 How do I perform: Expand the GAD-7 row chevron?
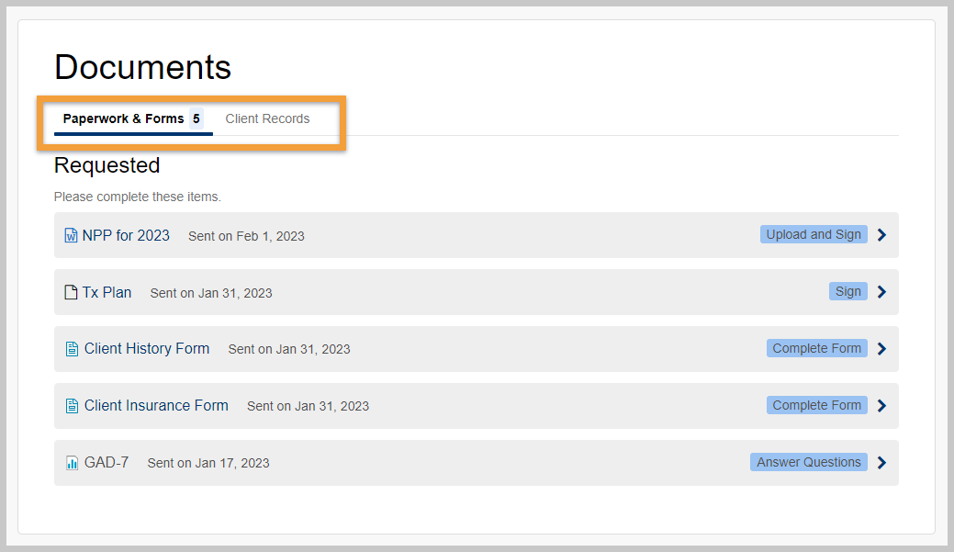(881, 462)
